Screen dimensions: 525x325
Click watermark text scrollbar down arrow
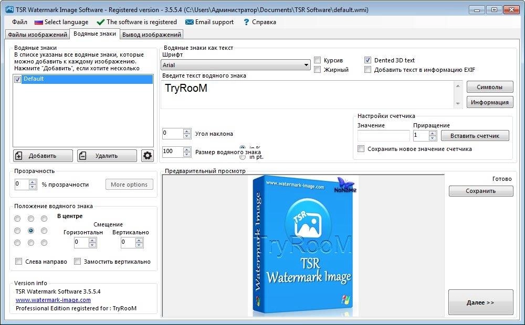pyautogui.click(x=458, y=104)
